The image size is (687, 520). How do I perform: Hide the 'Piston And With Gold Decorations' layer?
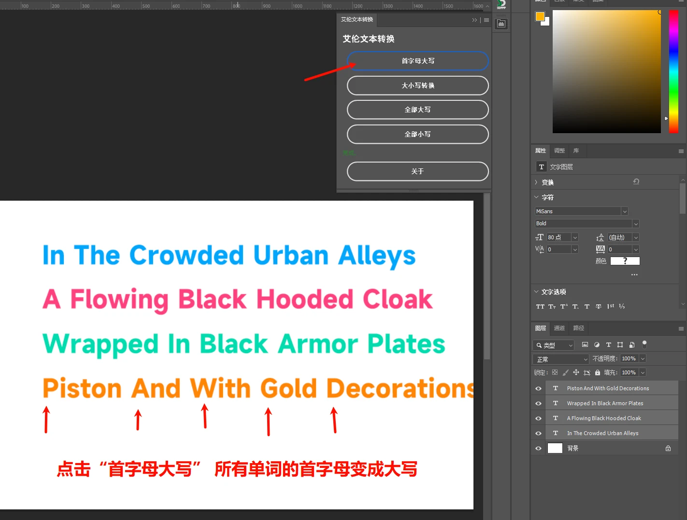538,388
